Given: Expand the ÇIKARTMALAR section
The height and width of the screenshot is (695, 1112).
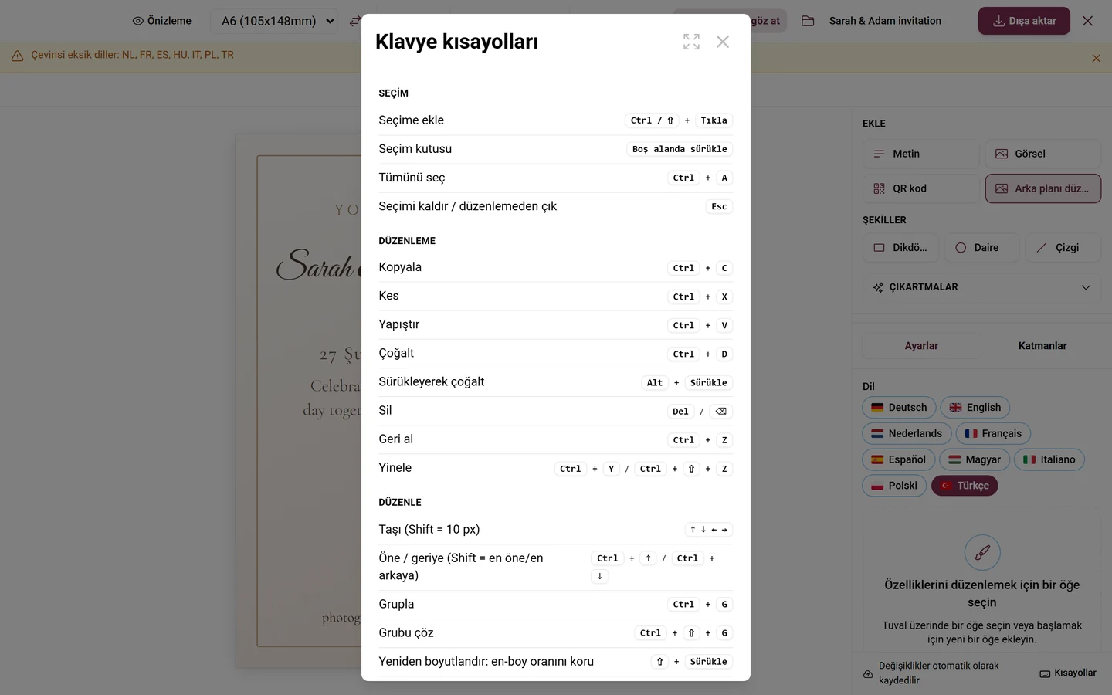Looking at the screenshot, I should tap(981, 287).
